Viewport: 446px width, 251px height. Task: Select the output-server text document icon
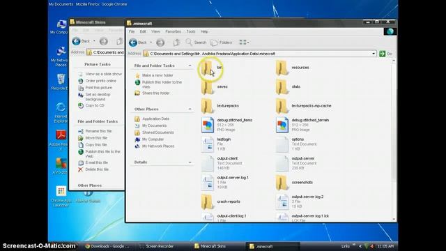point(282,163)
